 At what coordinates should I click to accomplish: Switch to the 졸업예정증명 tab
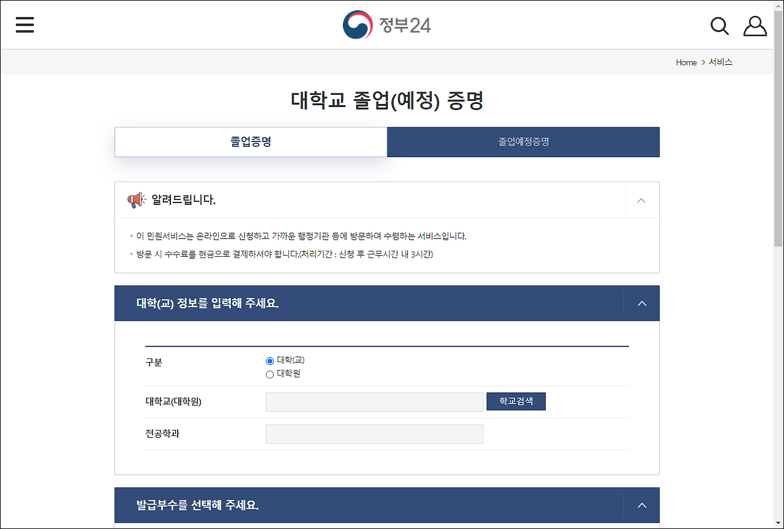tap(522, 142)
